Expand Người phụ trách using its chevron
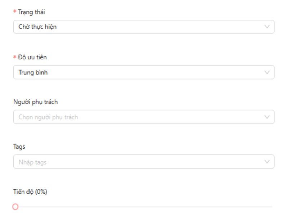Image resolution: width=288 pixels, height=216 pixels. [267, 117]
